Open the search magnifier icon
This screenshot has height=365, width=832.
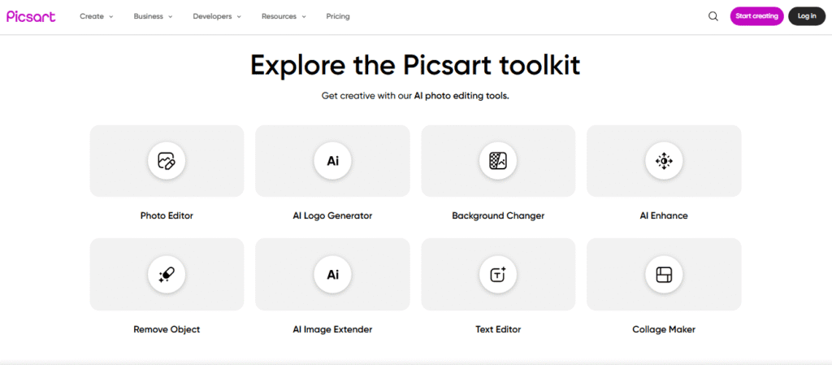[713, 16]
